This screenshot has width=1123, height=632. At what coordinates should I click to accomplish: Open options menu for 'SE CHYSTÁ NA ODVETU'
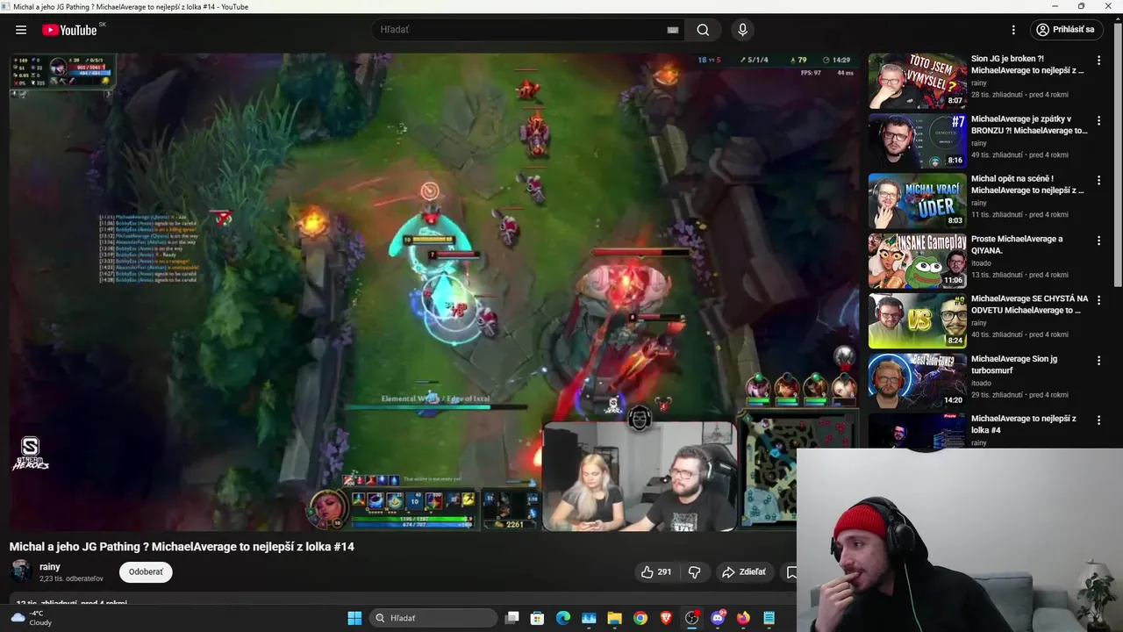pyautogui.click(x=1098, y=300)
